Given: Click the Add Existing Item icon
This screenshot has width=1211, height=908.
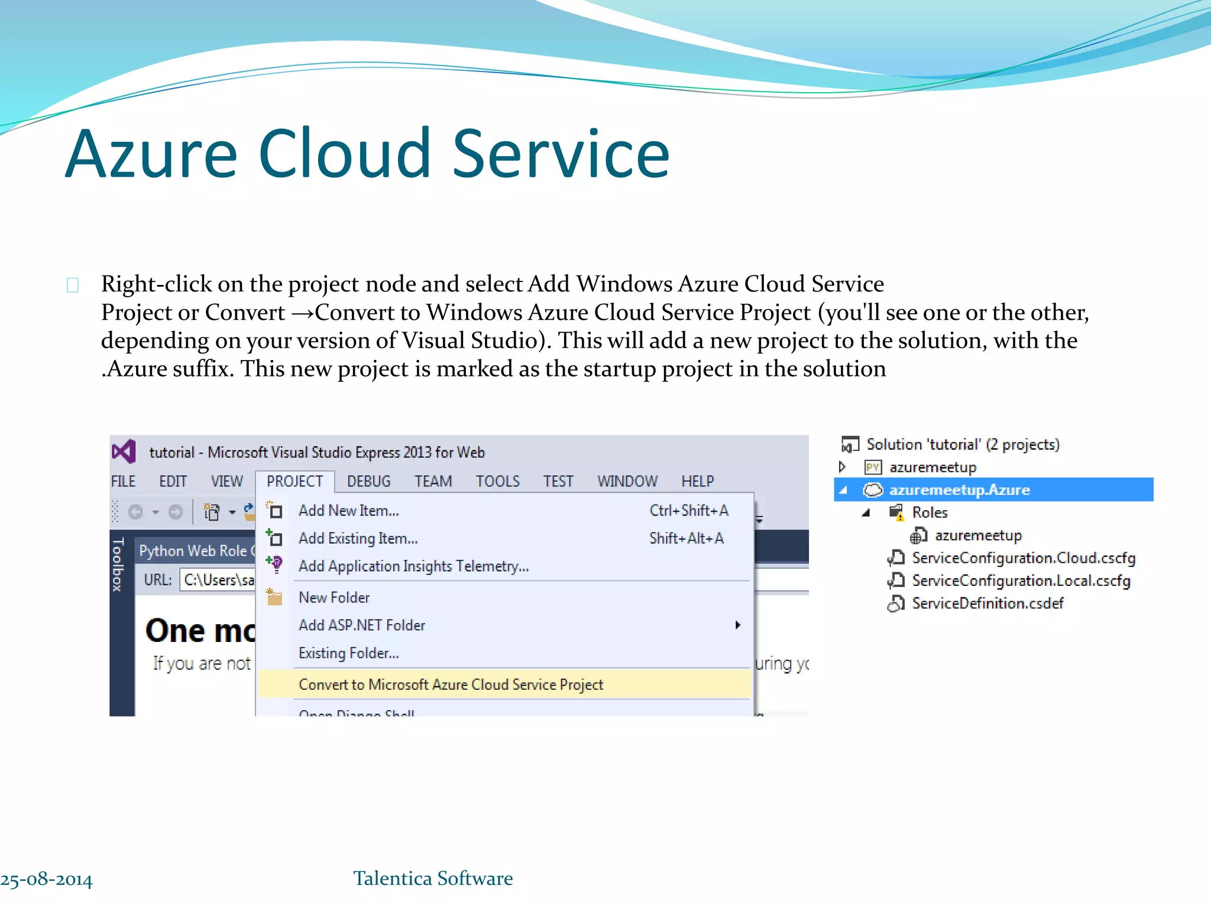Looking at the screenshot, I should 274,537.
